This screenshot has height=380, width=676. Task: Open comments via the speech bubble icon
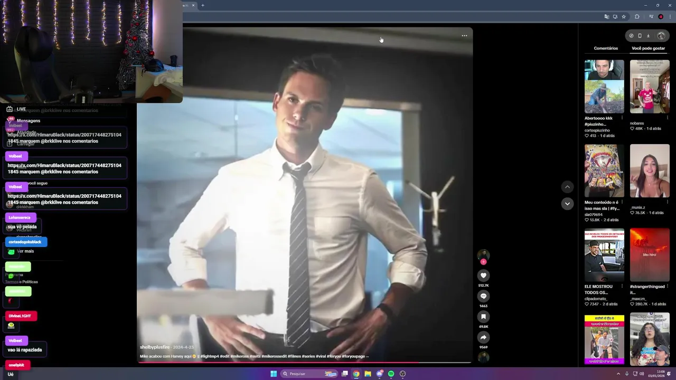point(483,296)
